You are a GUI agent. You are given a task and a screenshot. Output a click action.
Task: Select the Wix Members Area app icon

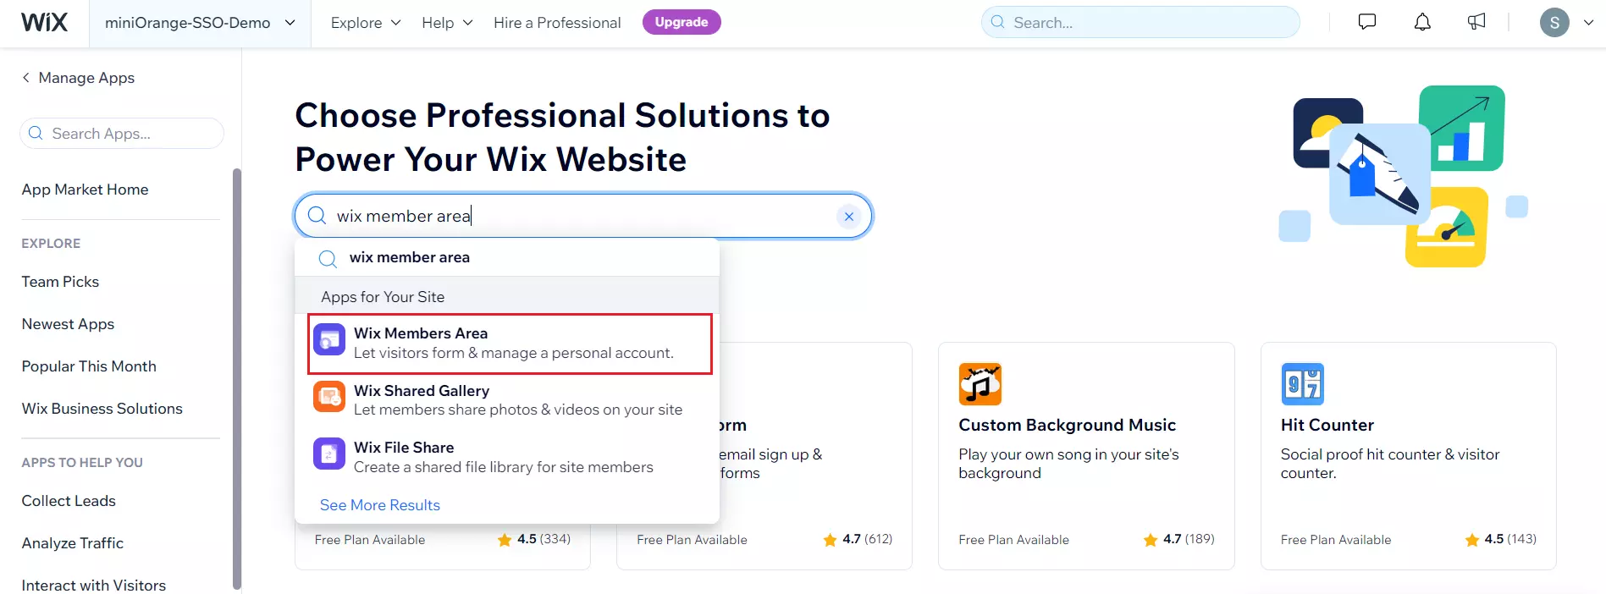(328, 339)
